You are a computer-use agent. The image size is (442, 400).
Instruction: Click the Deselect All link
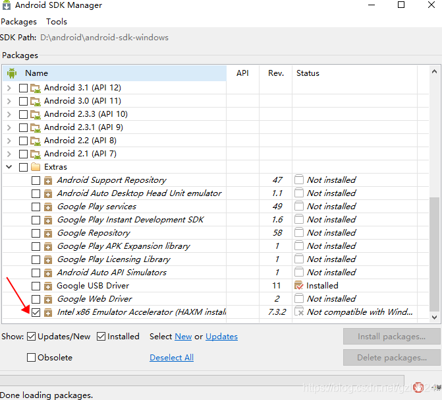click(171, 358)
